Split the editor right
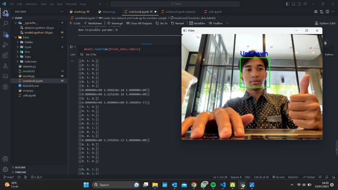The height and width of the screenshot is (190, 338). [327, 12]
